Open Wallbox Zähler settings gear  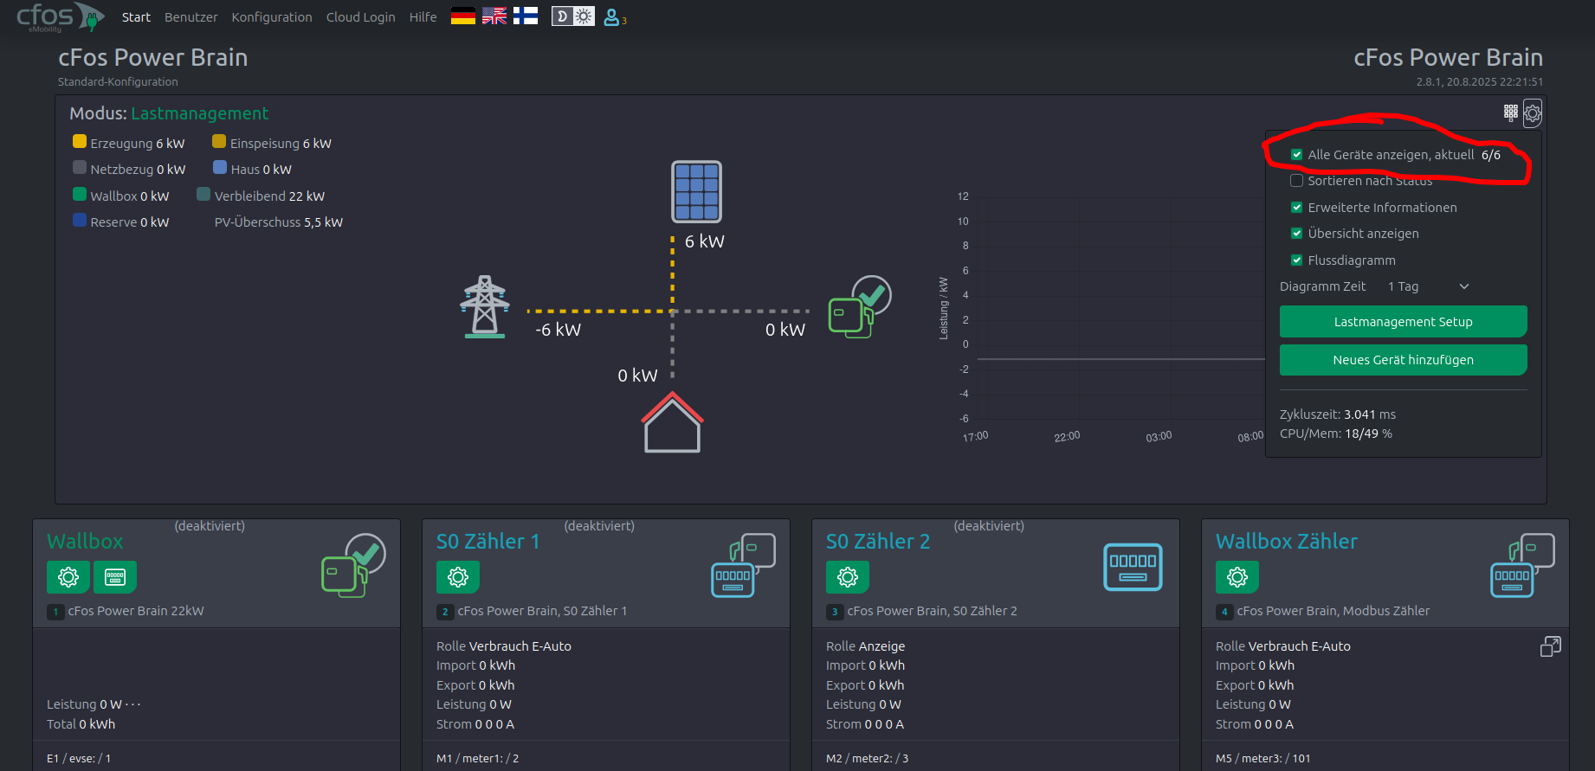tap(1237, 576)
